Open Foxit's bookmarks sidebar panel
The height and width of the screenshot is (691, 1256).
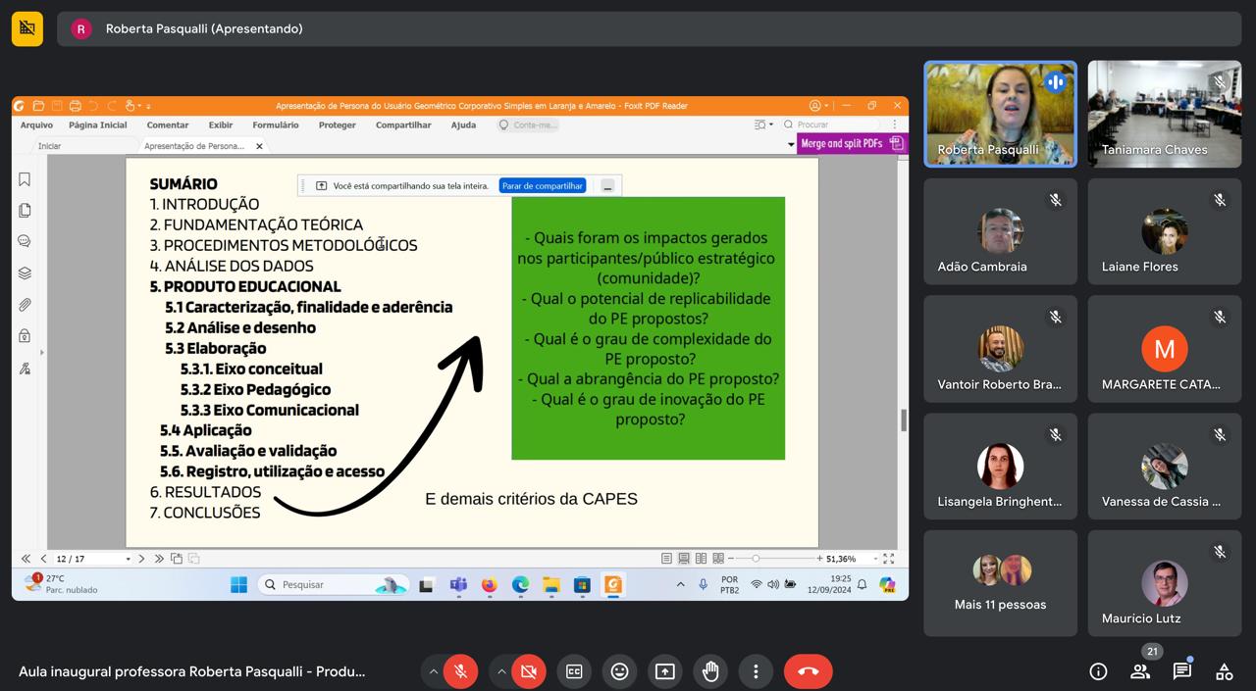tap(25, 179)
